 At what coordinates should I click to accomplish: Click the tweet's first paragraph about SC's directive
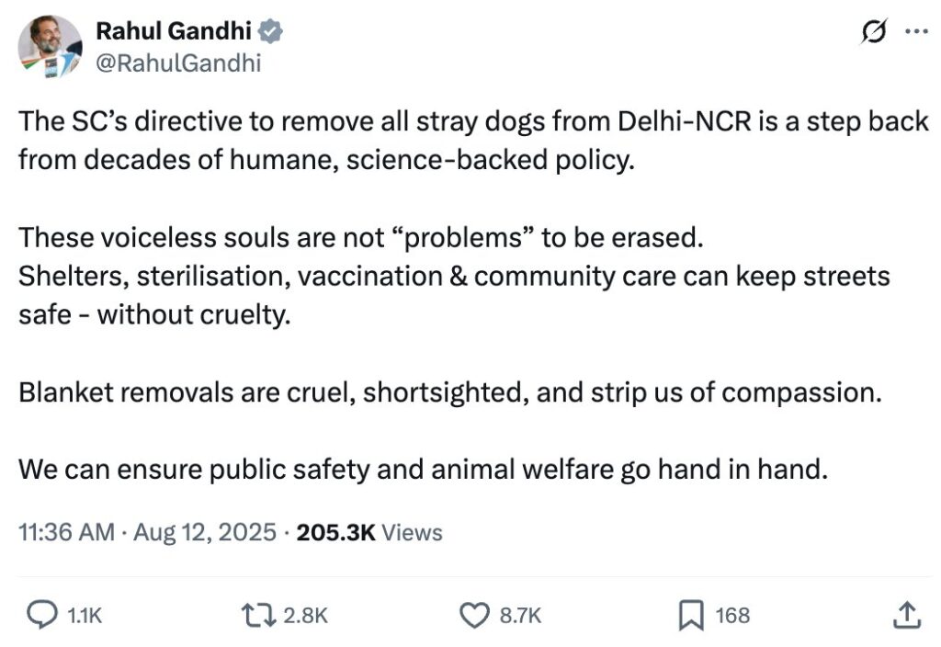click(x=472, y=141)
